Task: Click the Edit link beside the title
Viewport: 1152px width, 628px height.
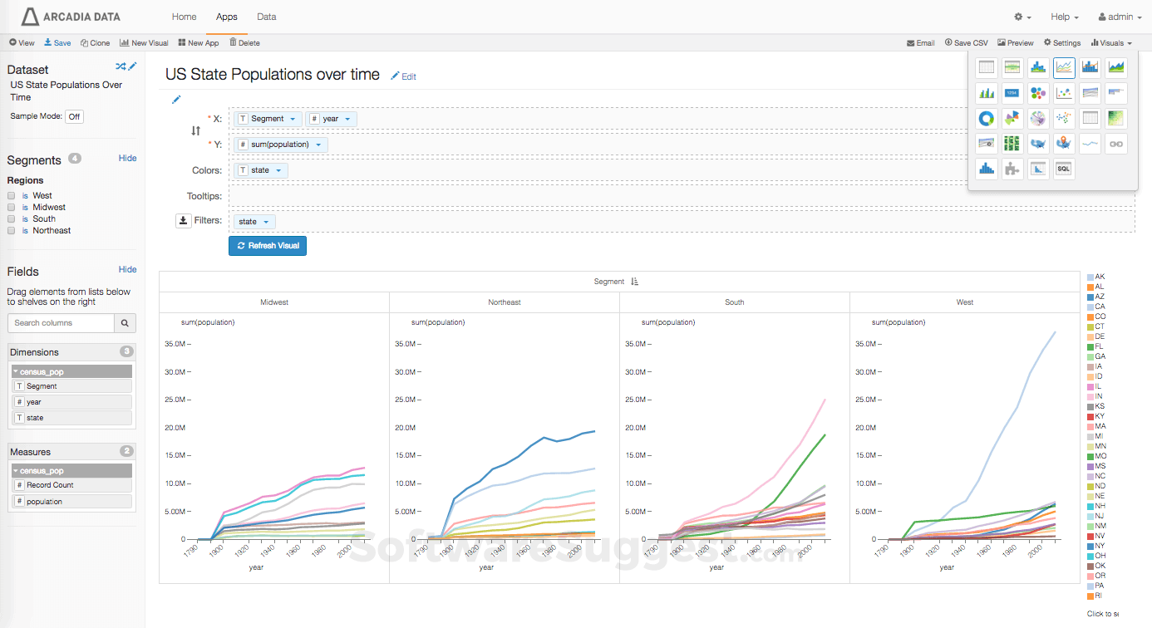Action: 404,76
